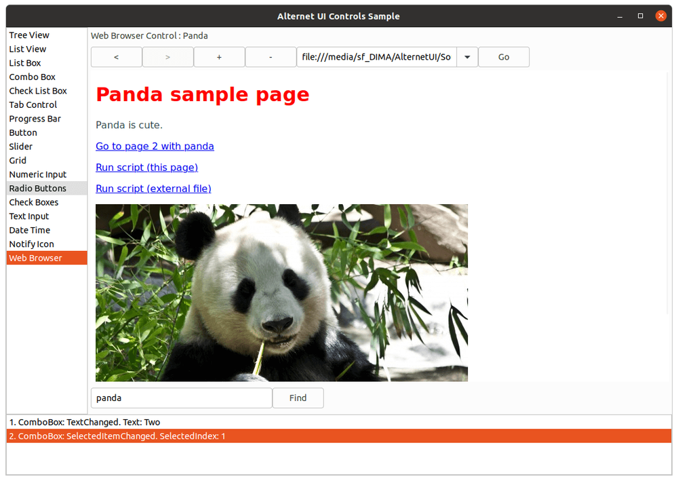
Task: Click the Go button to navigate
Action: point(504,57)
